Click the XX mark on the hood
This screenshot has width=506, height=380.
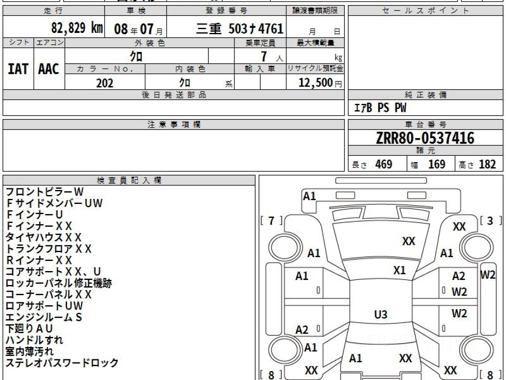pyautogui.click(x=409, y=242)
